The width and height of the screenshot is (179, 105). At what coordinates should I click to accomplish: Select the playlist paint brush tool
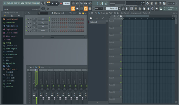point(99,13)
